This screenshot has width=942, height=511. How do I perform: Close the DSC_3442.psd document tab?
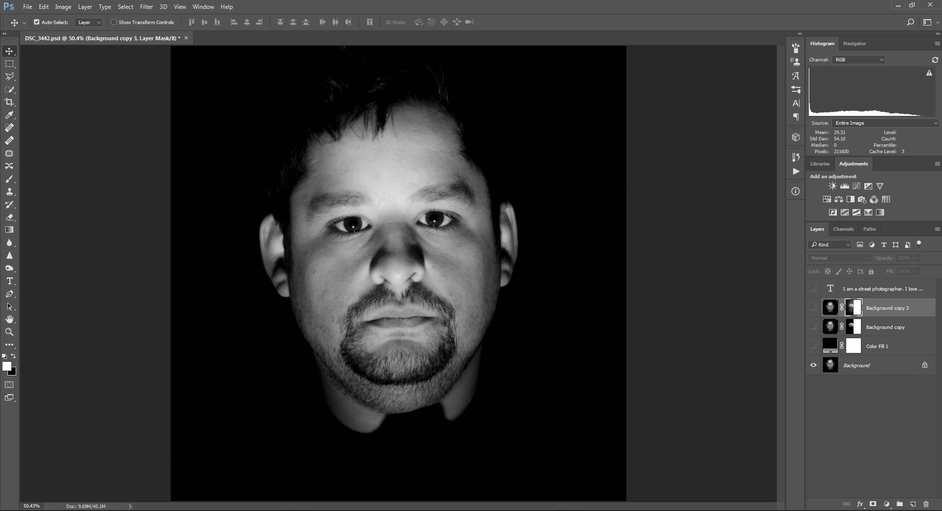186,38
